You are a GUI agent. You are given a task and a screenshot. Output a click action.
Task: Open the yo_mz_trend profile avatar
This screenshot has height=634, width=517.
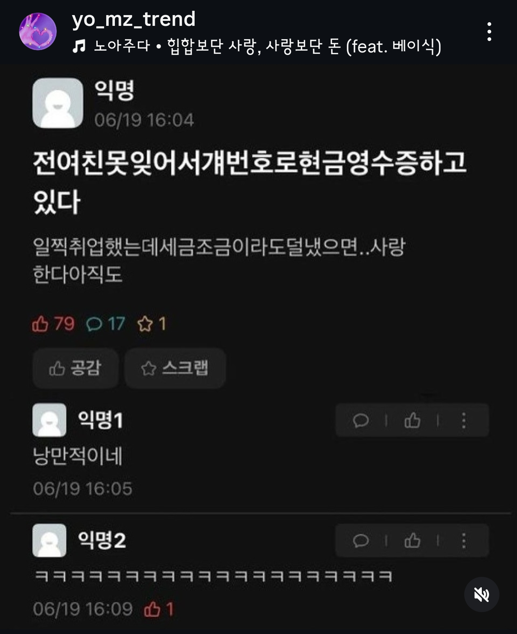(38, 31)
